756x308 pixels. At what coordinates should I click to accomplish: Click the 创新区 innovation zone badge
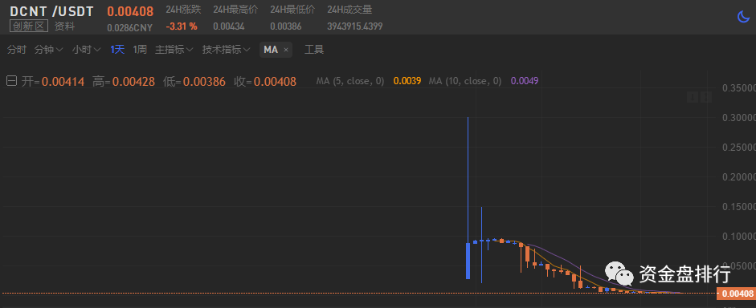click(29, 26)
